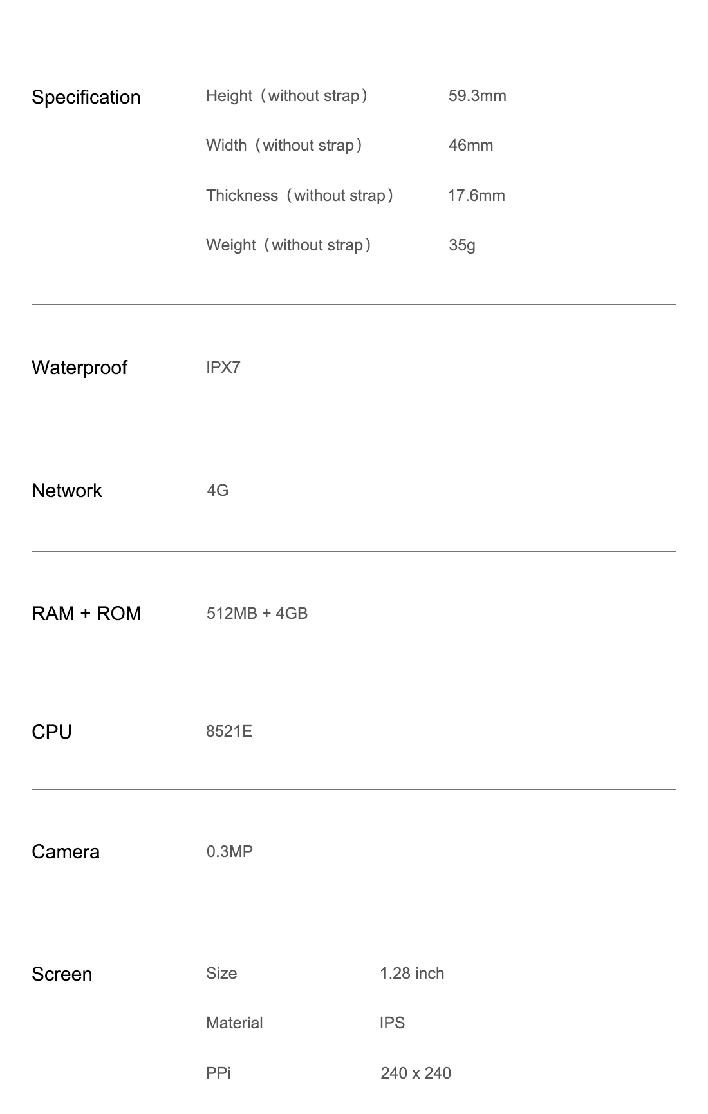Click the CPU section heading

(51, 732)
